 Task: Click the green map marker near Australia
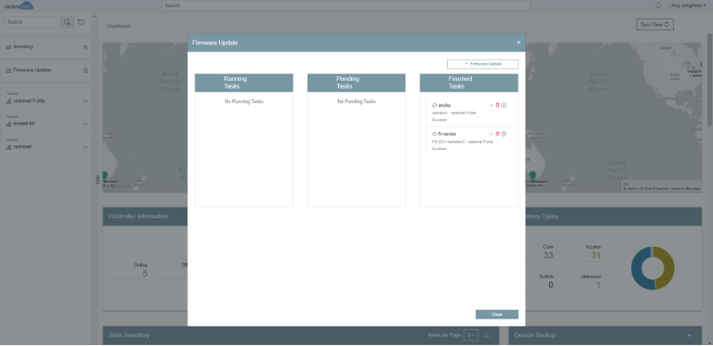pyautogui.click(x=532, y=175)
